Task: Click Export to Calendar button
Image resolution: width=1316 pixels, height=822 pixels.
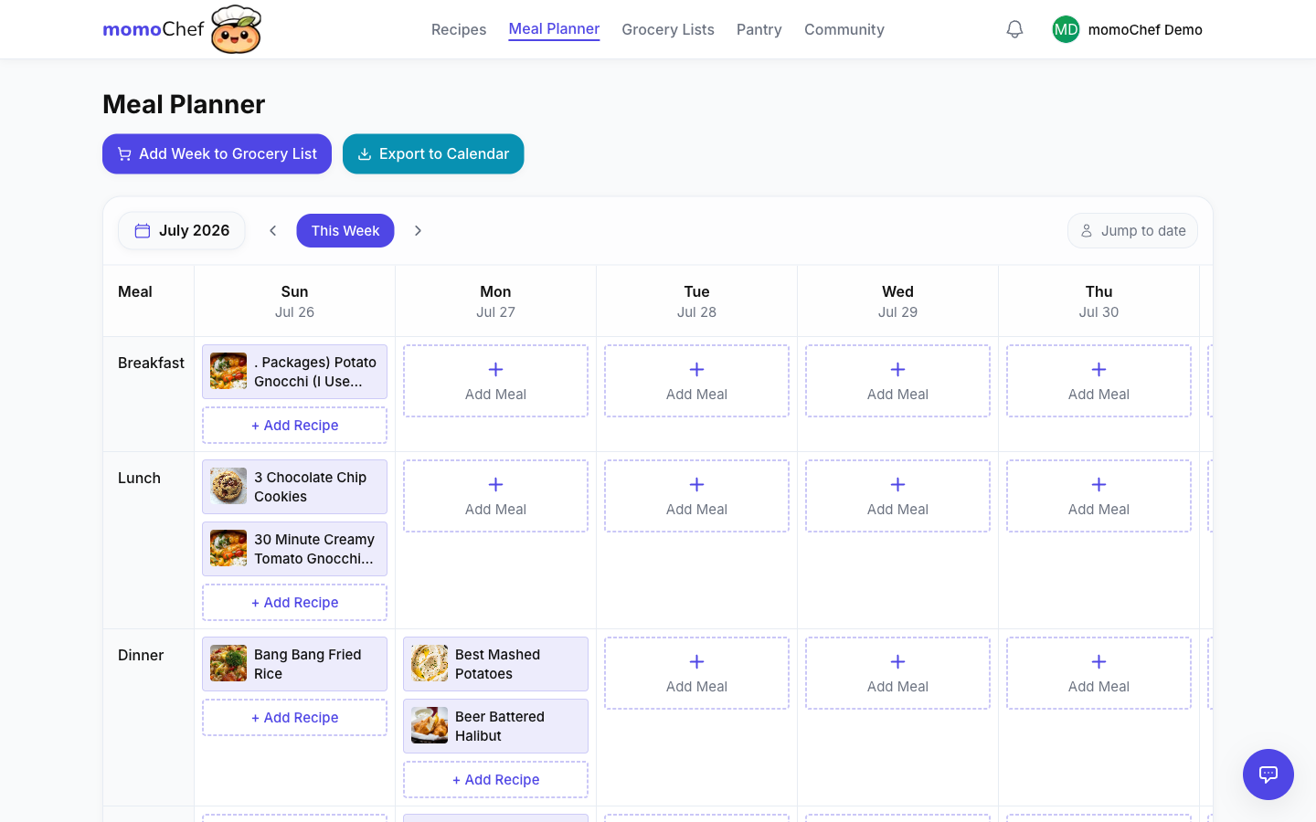Action: point(433,153)
